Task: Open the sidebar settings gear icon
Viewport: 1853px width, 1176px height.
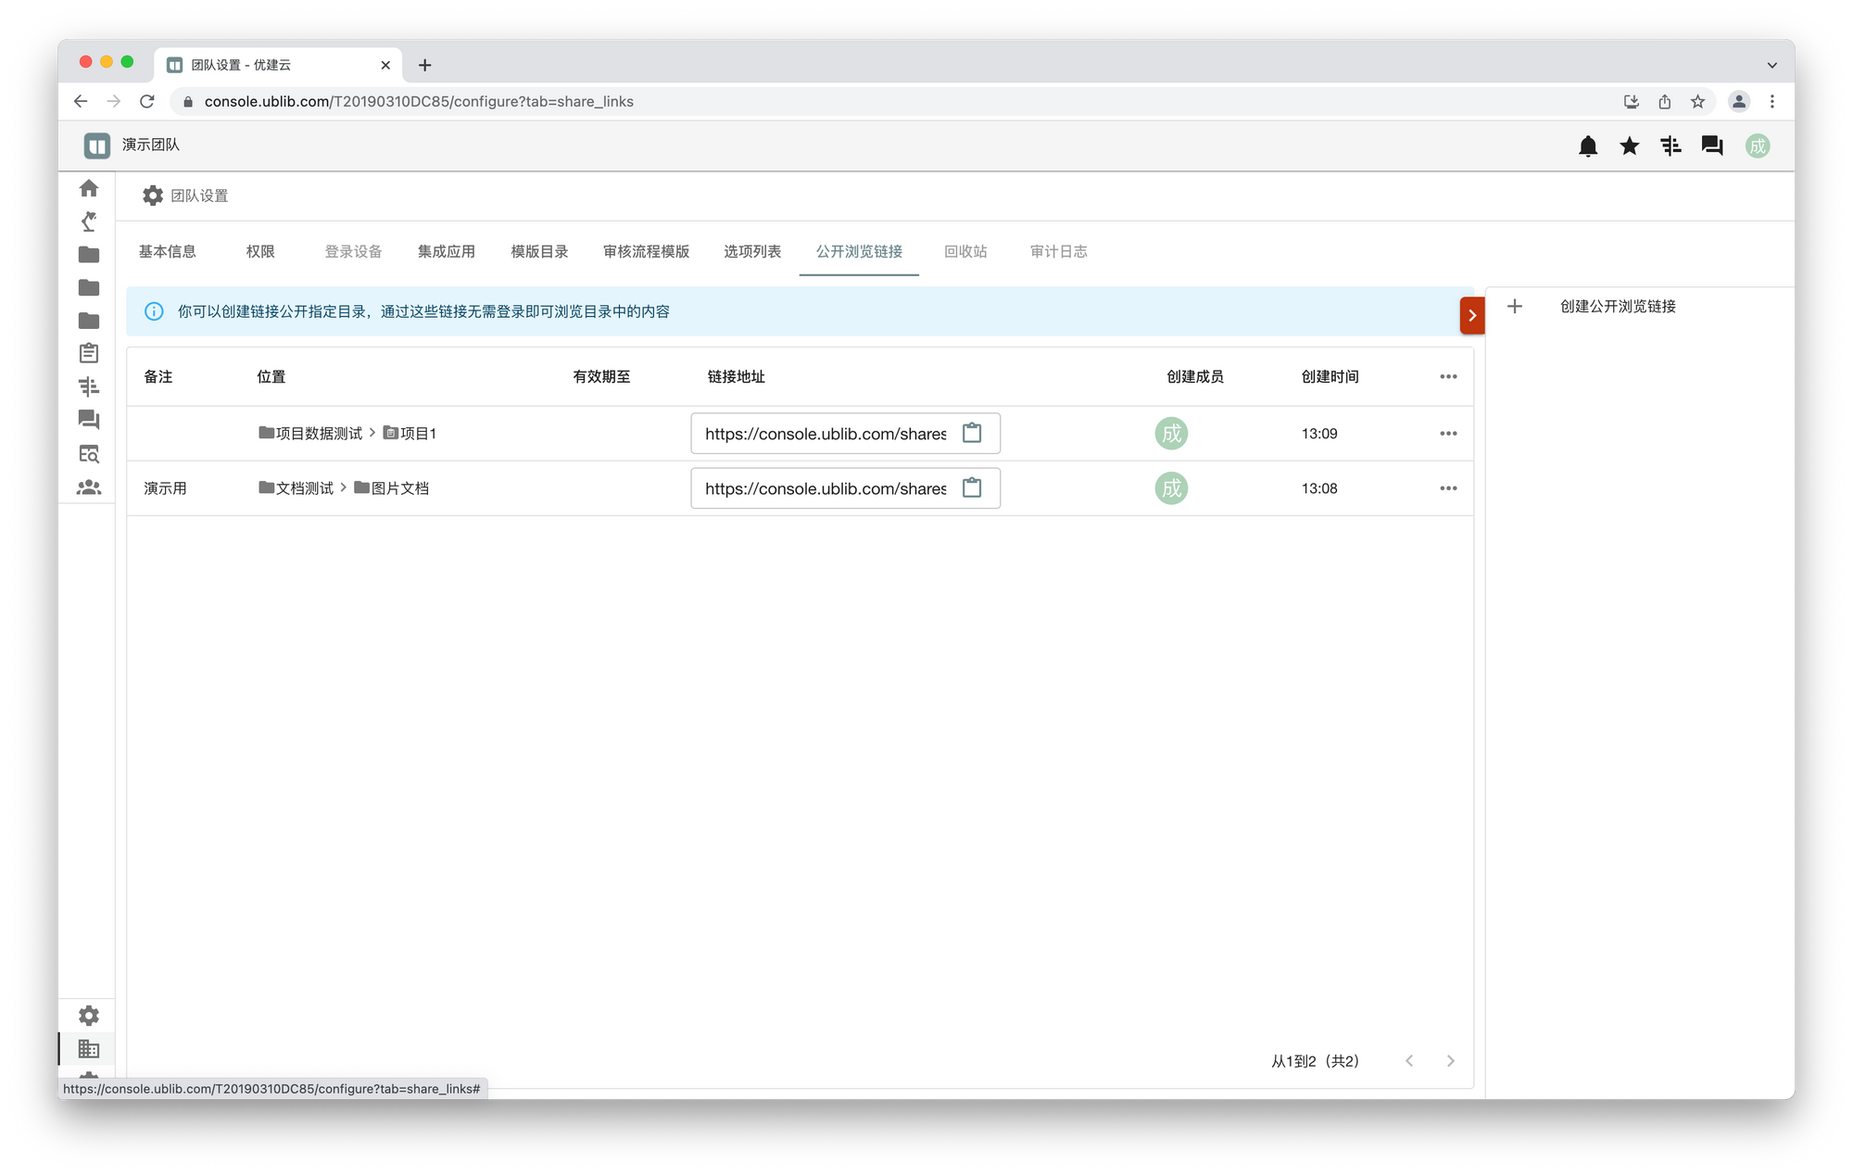Action: click(x=89, y=1016)
